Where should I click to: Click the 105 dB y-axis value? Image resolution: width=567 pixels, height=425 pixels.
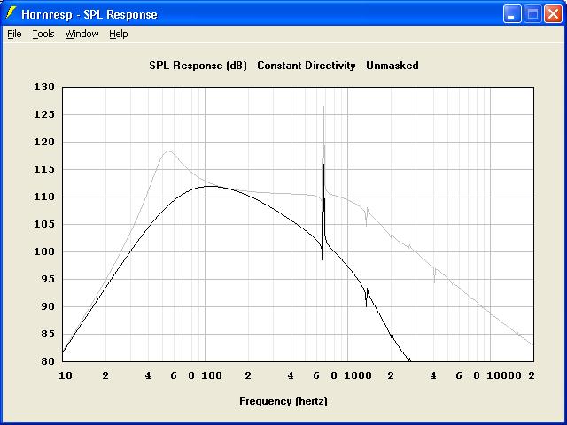[44, 224]
